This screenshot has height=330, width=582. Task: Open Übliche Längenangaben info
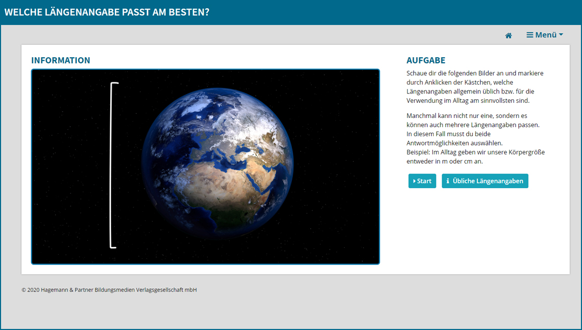(x=485, y=181)
